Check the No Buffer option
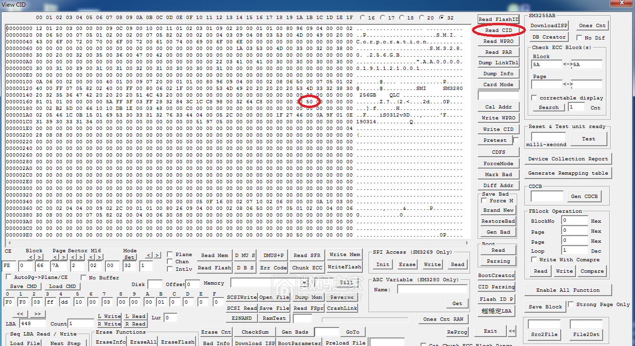The image size is (635, 346). point(84,277)
